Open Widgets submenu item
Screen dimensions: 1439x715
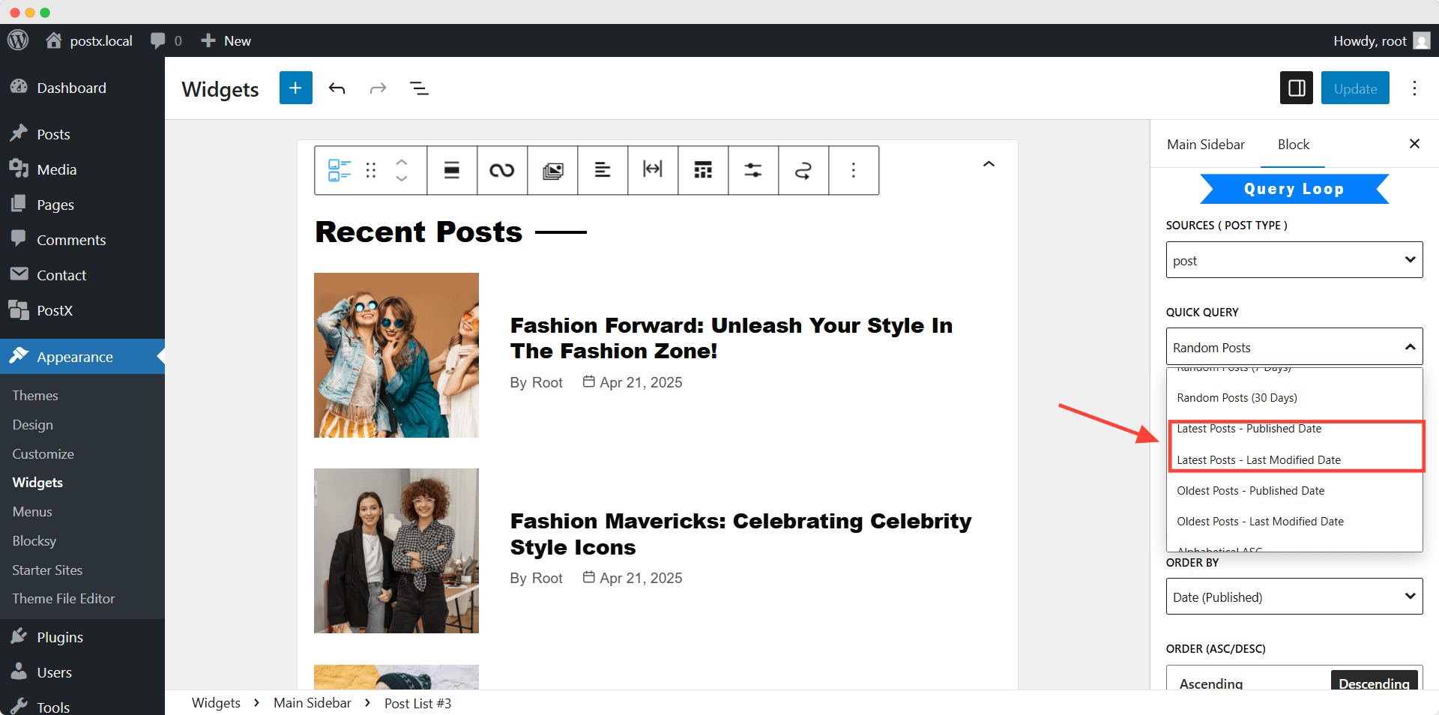coord(37,483)
